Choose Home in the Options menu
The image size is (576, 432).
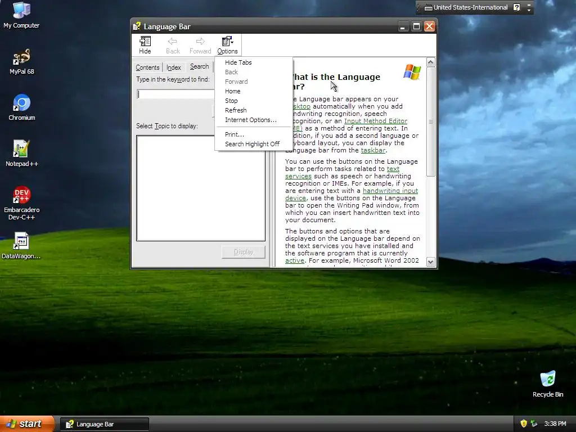coord(254,91)
